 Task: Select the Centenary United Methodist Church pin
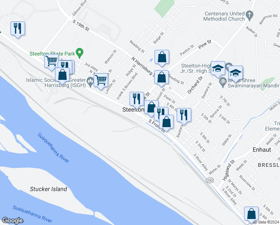tap(249, 16)
